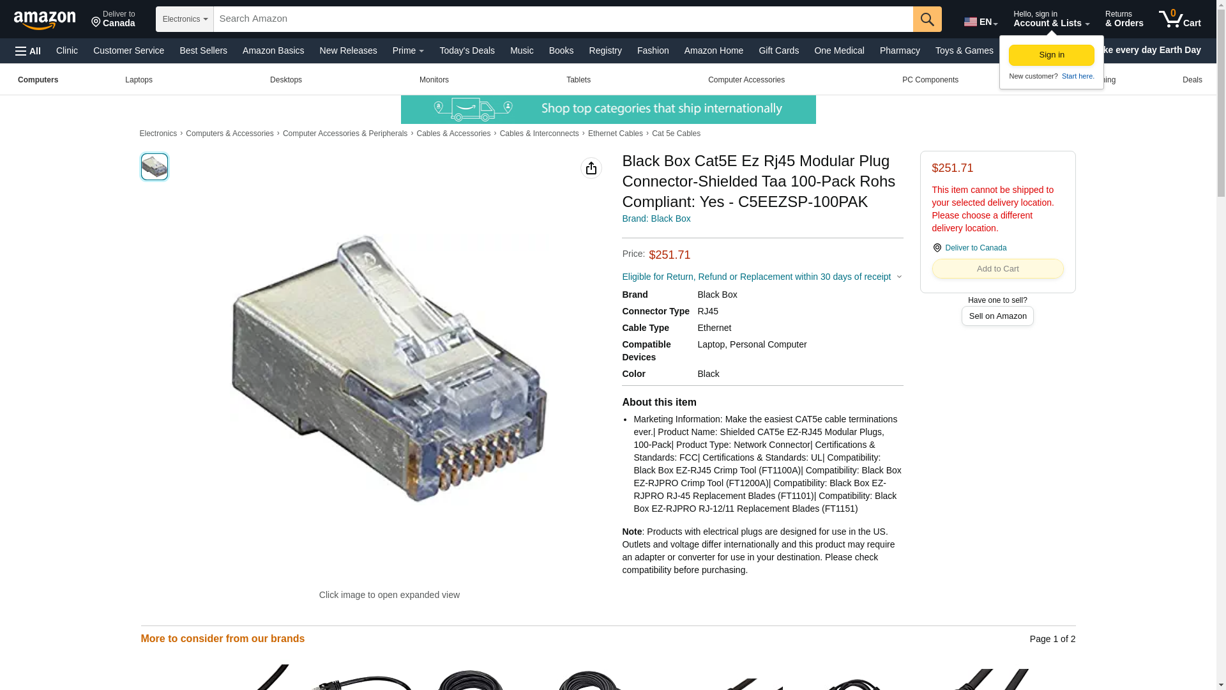Open the shopping cart icon
Image resolution: width=1226 pixels, height=690 pixels.
coord(1179,19)
